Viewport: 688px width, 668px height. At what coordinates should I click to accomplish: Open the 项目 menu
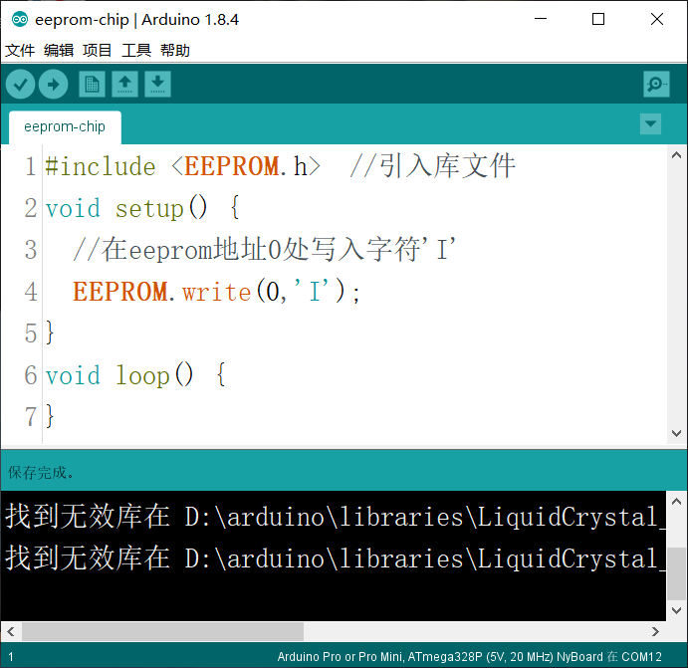pyautogui.click(x=97, y=51)
